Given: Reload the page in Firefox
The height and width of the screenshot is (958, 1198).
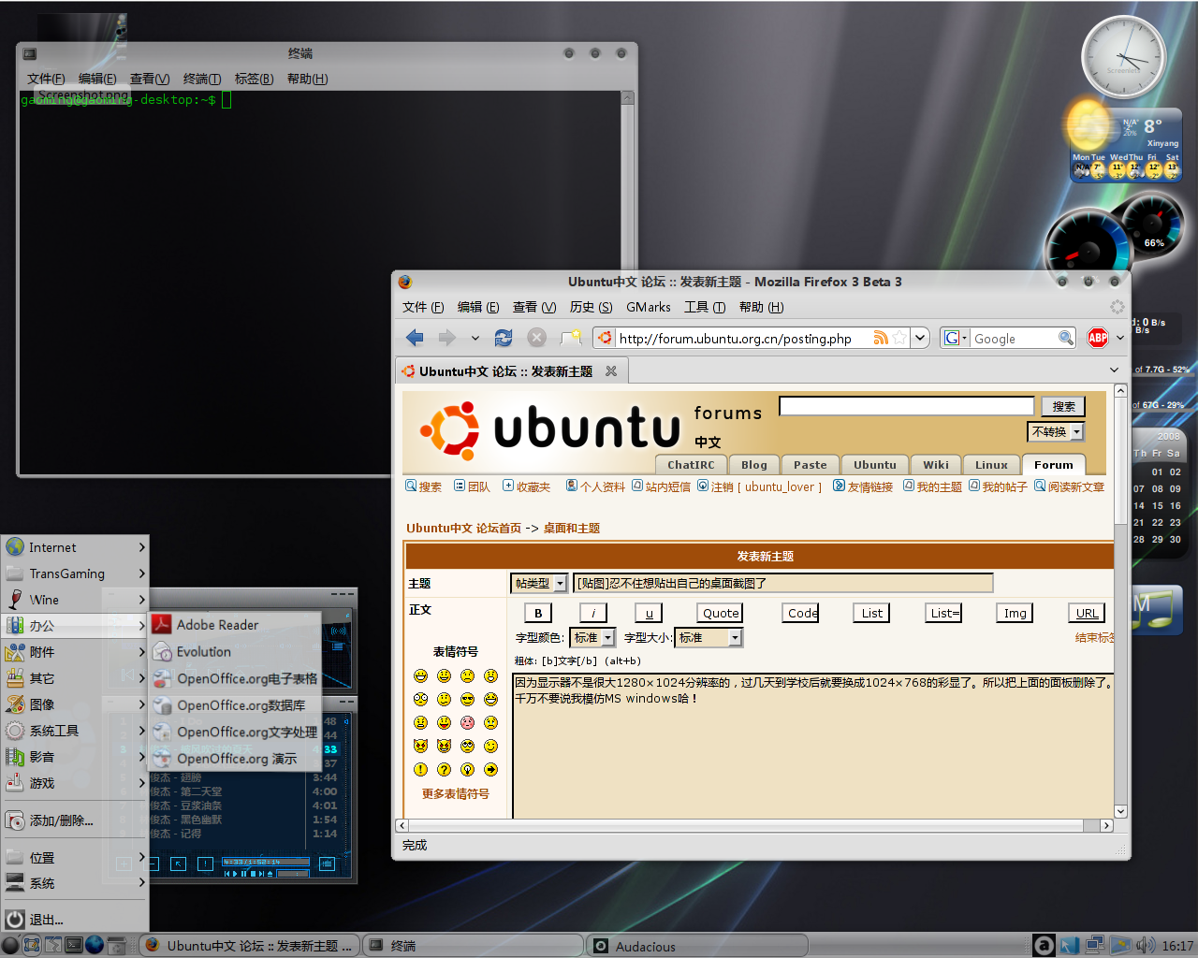Looking at the screenshot, I should 504,338.
